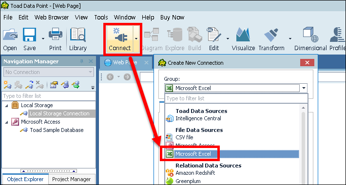Select the Web Page document tab
Screen dimensions: 346x185
pos(125,63)
